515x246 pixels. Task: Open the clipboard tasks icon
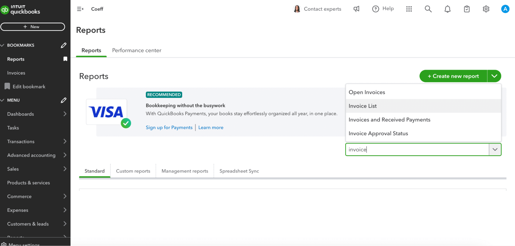pos(467,9)
